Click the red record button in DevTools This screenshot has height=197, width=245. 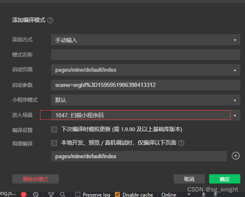click(x=24, y=194)
